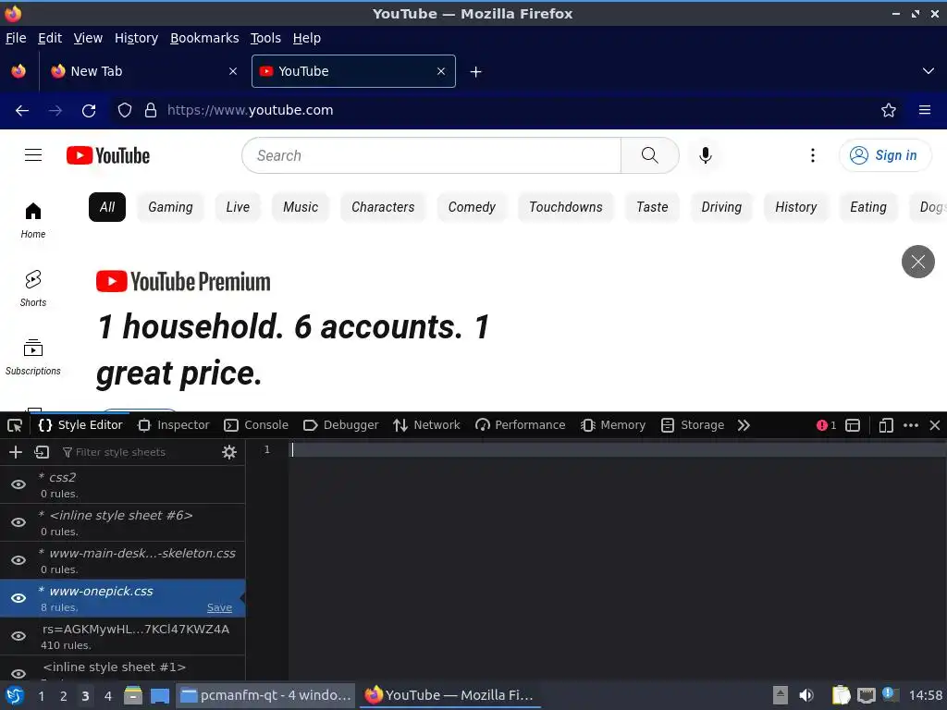947x710 pixels.
Task: Switch to virtual desktop 2 in taskbar
Action: point(63,696)
